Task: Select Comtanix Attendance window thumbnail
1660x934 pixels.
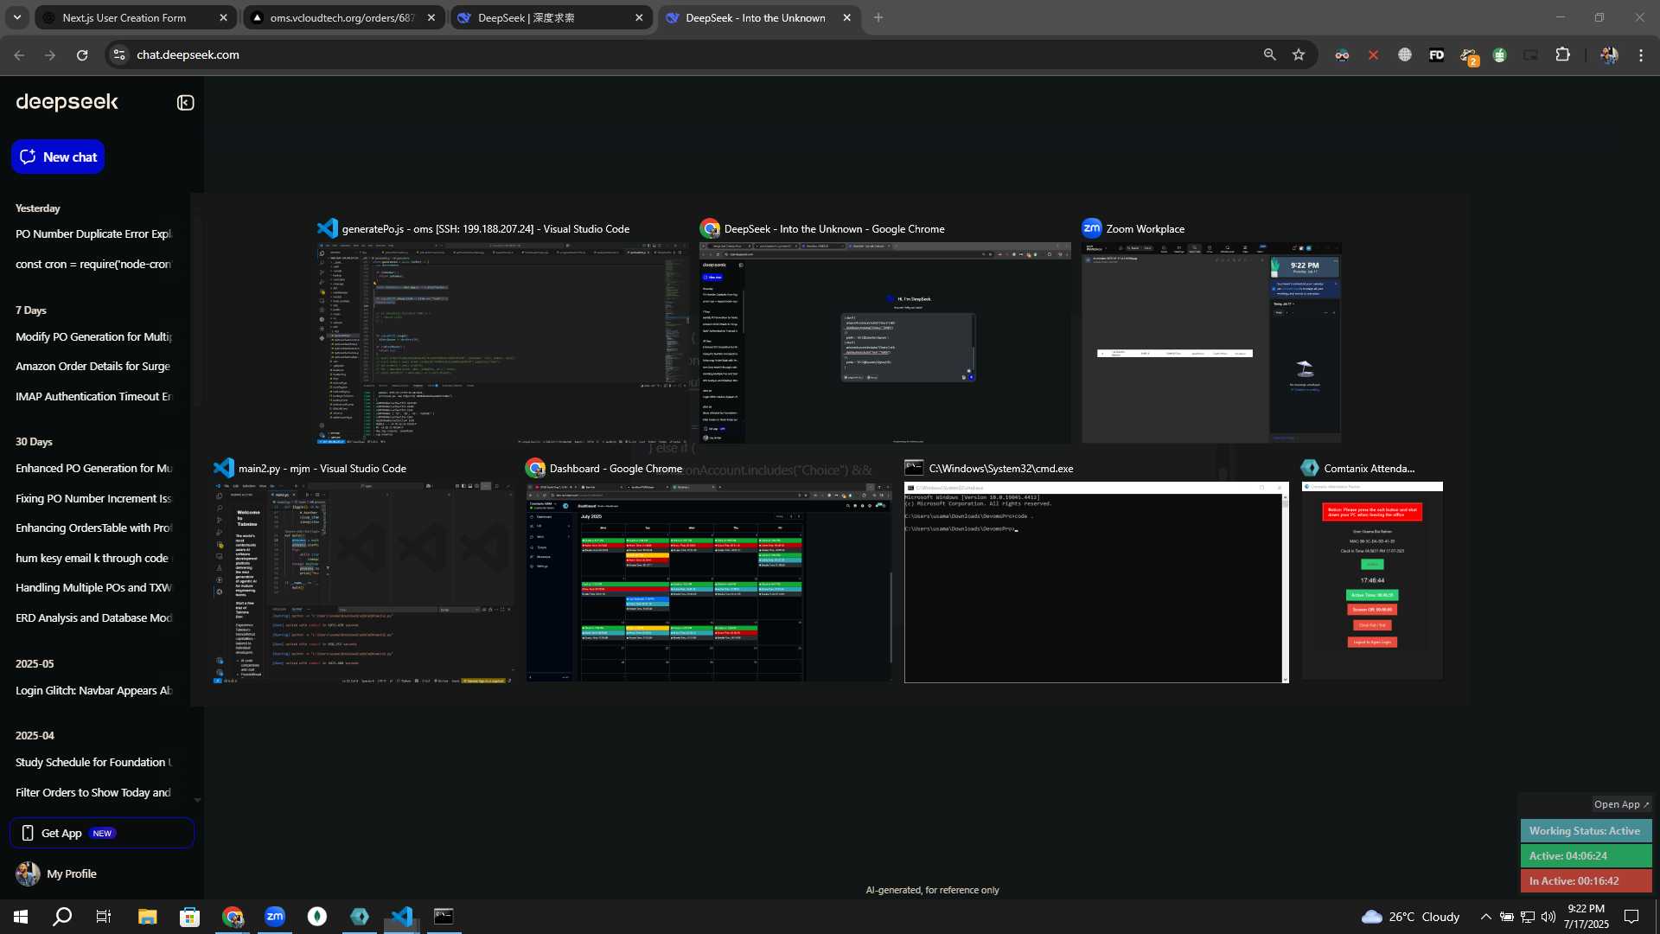Action: coord(1372,580)
